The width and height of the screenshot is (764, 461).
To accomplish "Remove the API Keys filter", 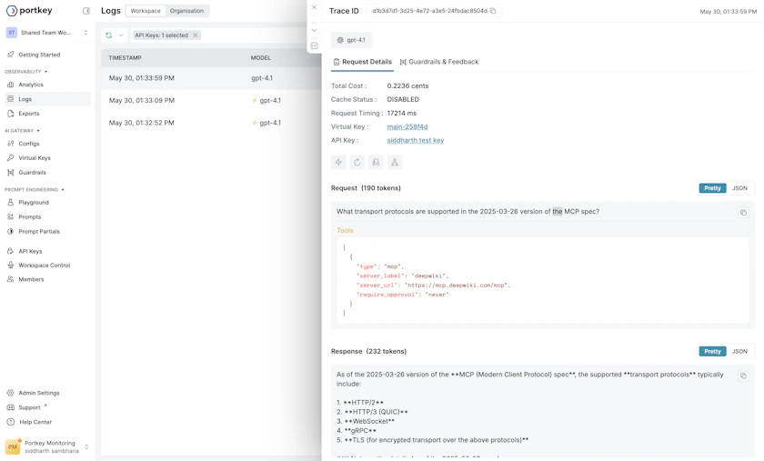I will click(196, 35).
